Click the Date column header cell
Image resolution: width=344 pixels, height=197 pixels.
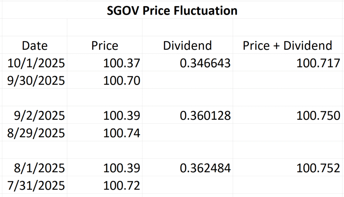pyautogui.click(x=35, y=46)
